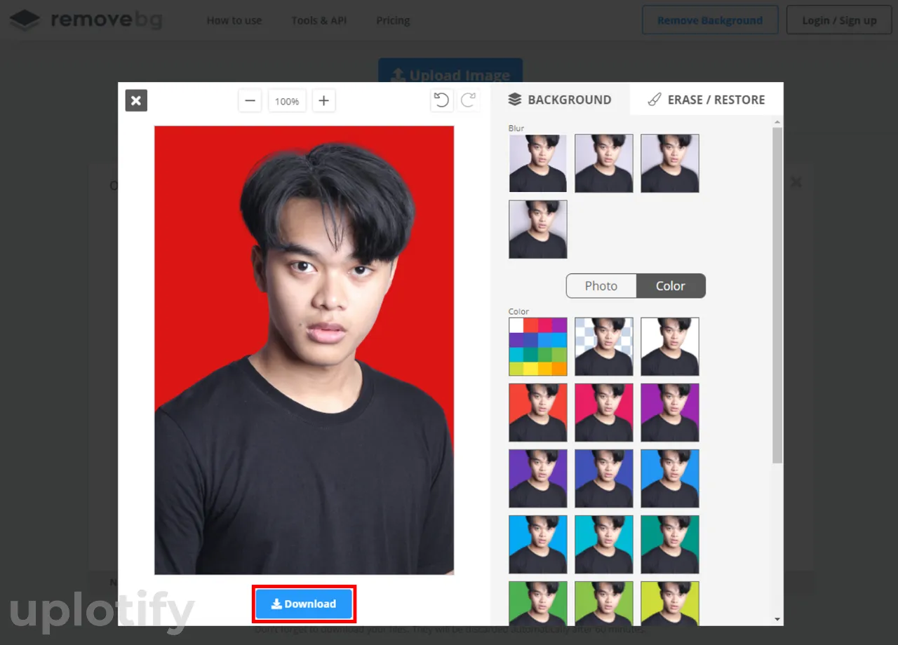898x645 pixels.
Task: Zoom out using the minus icon
Action: 250,101
